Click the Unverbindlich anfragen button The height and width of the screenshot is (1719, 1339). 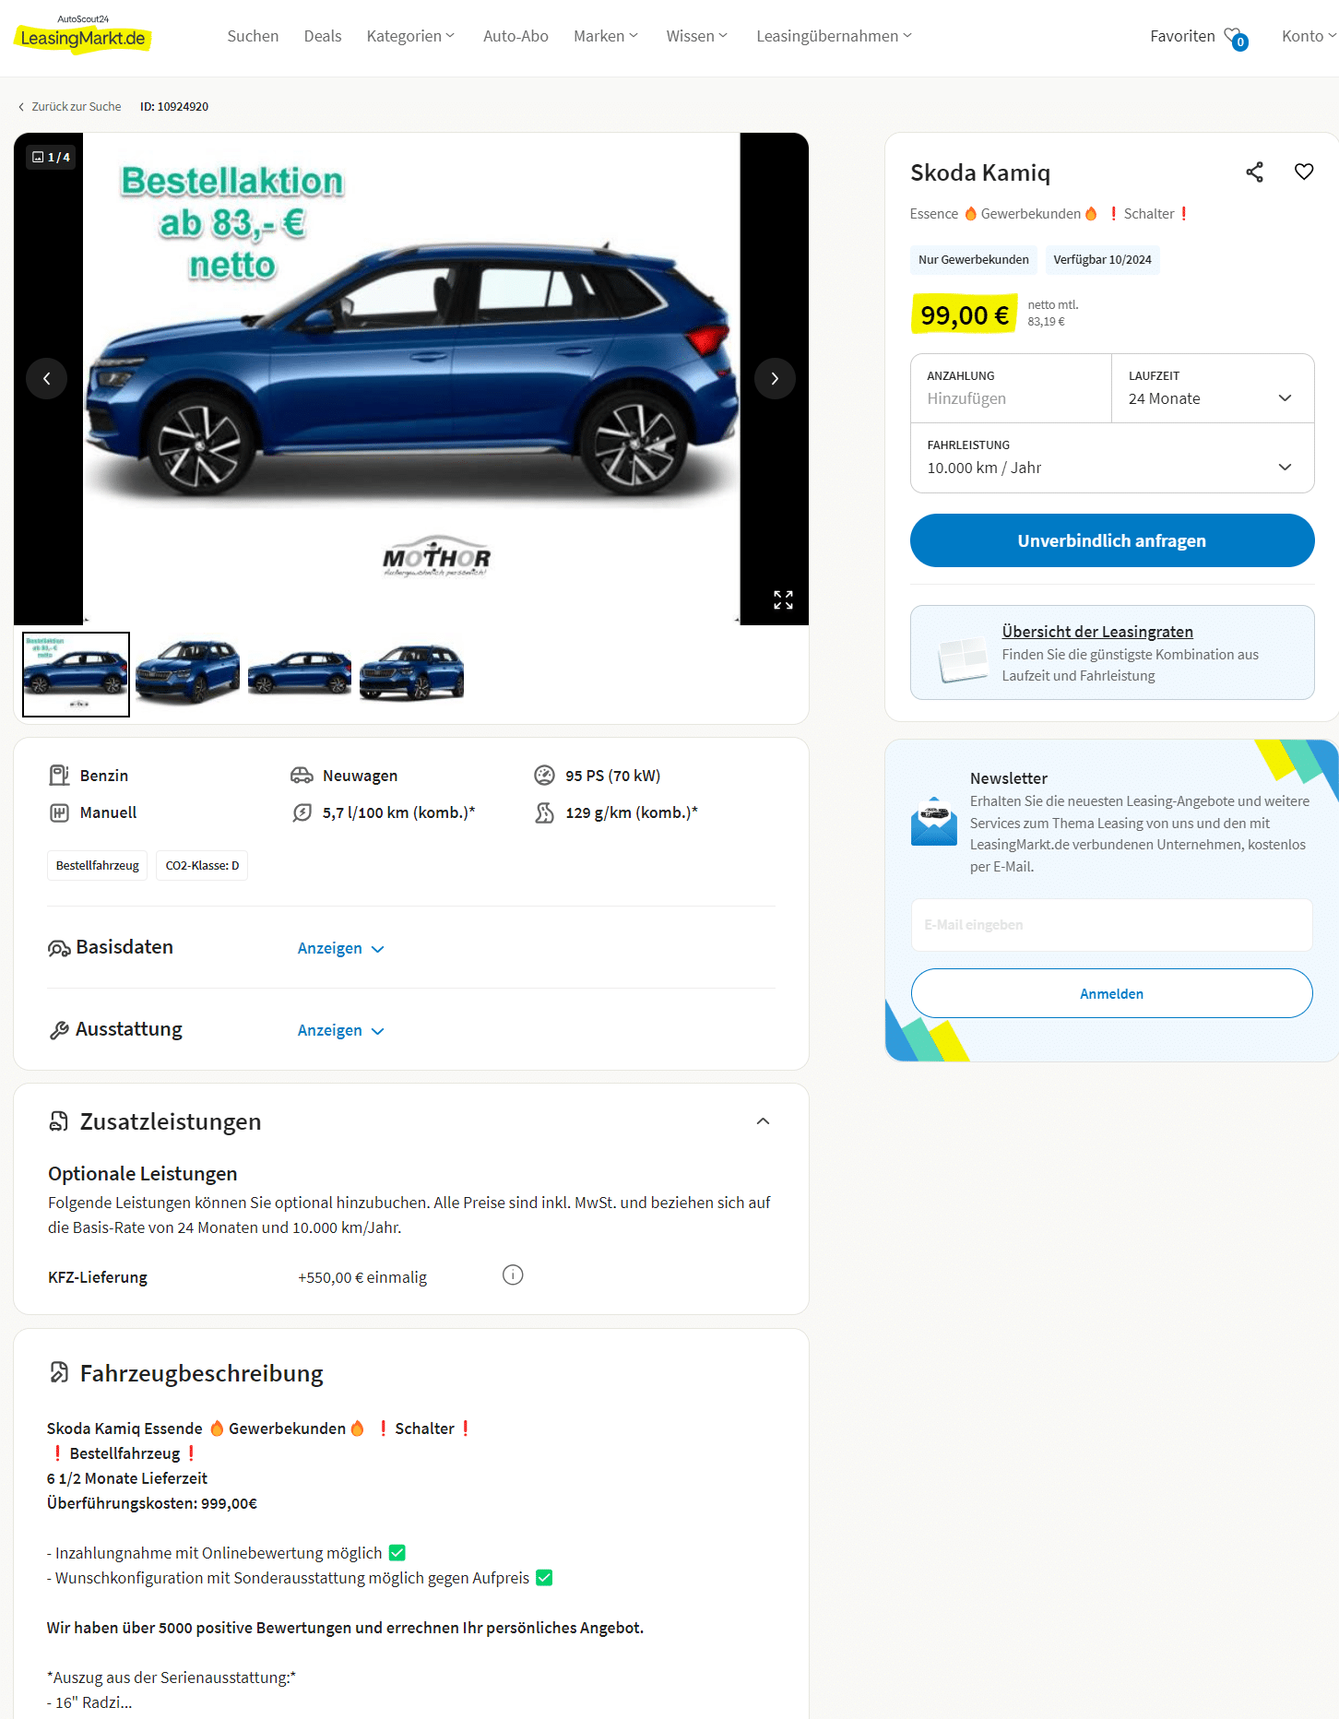[1112, 540]
